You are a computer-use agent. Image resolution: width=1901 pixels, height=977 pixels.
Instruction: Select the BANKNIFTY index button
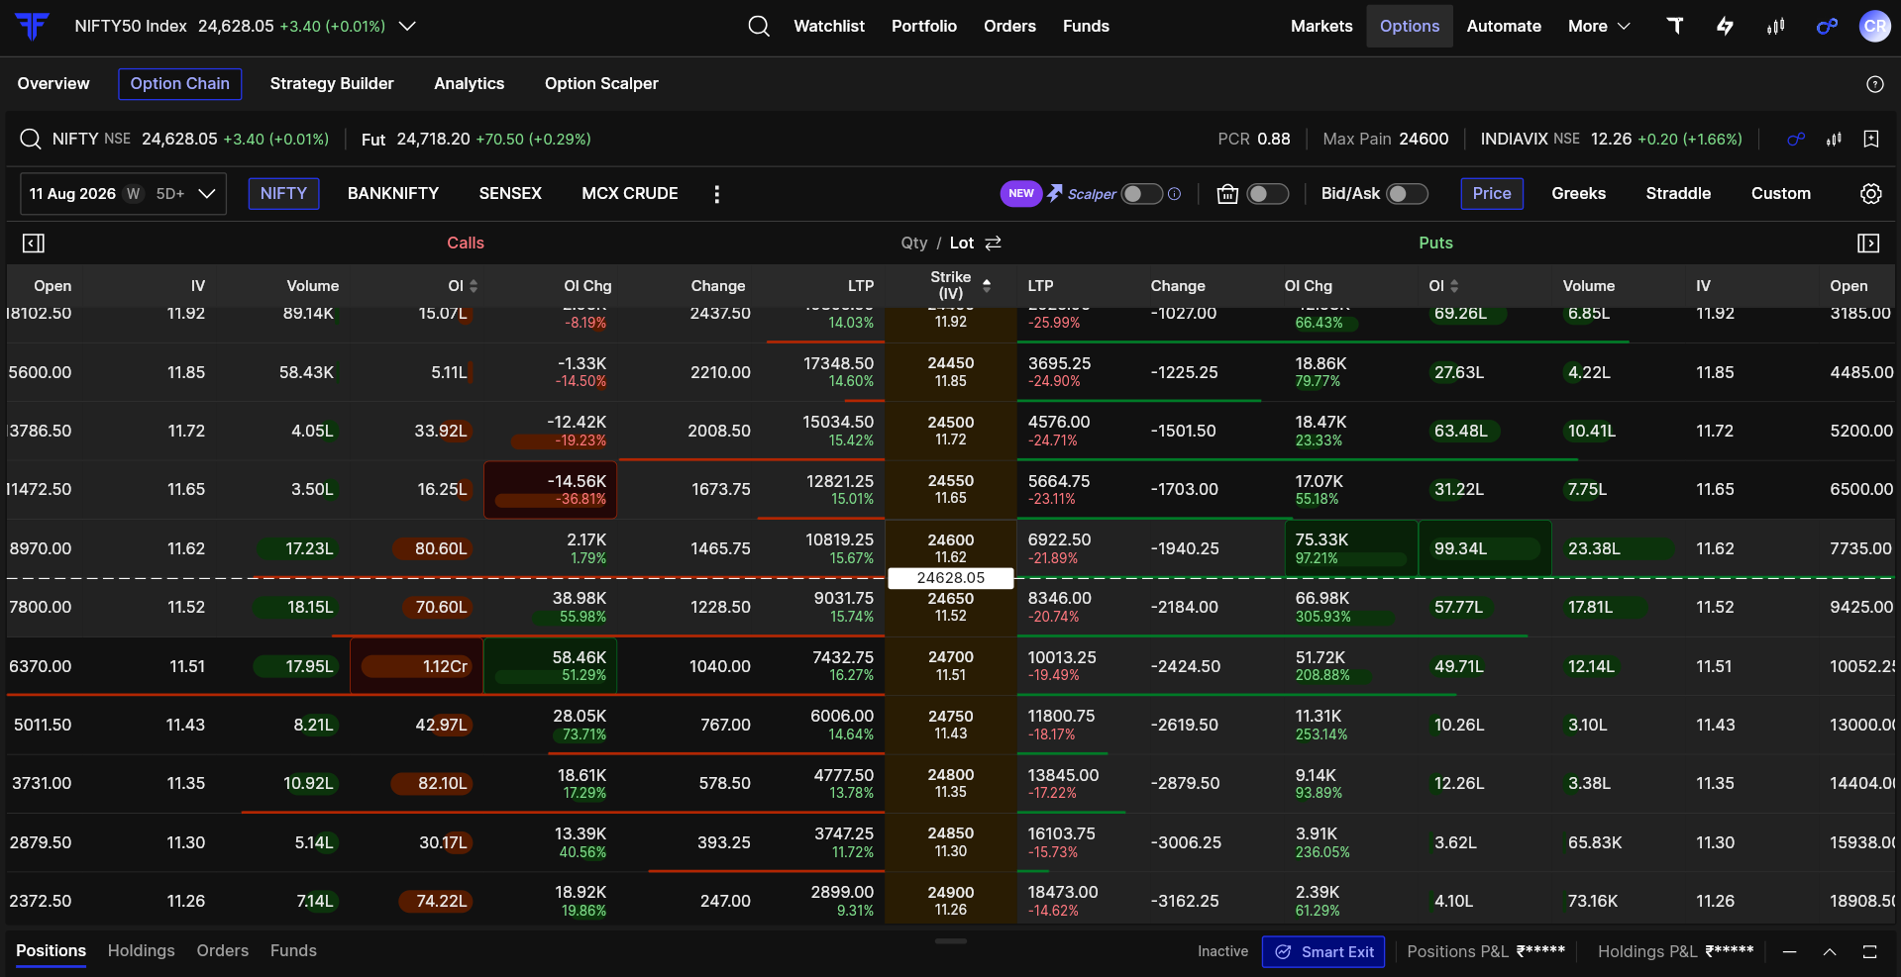393,194
